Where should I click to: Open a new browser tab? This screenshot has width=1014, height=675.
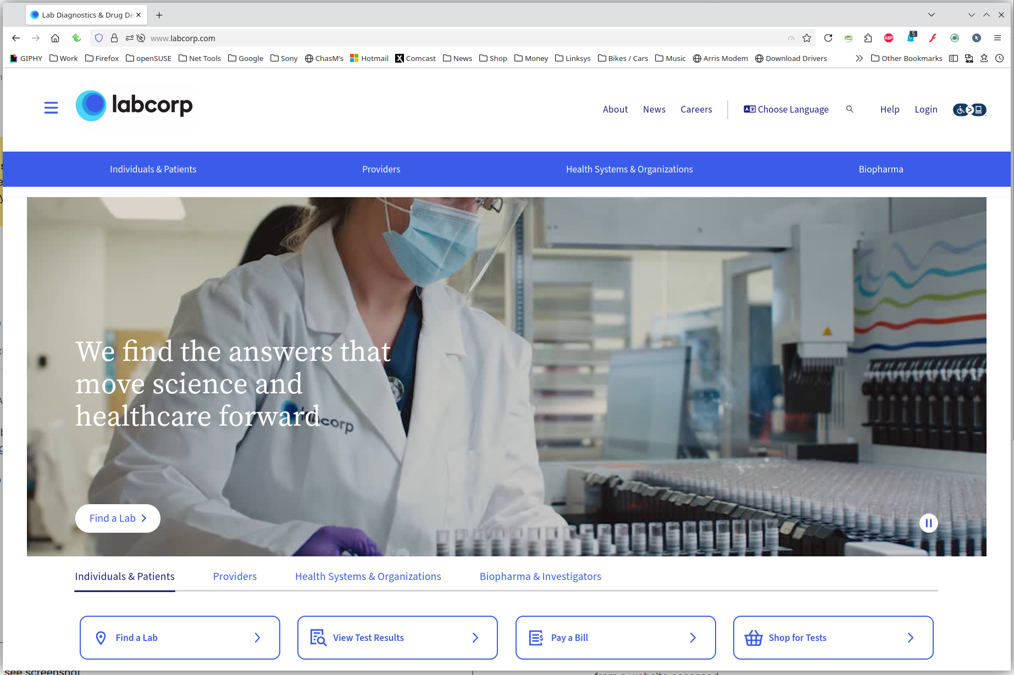[159, 15]
